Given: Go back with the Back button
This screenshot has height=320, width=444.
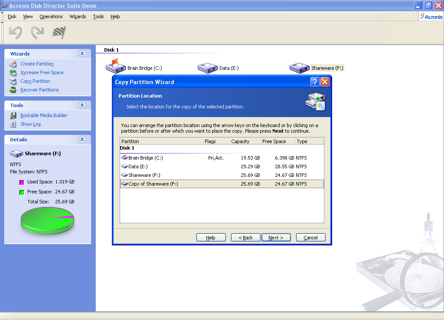Looking at the screenshot, I should click(x=246, y=238).
